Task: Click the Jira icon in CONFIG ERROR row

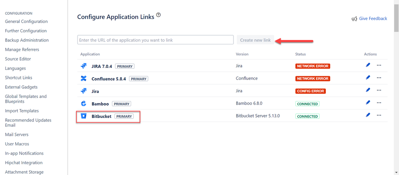Action: click(x=84, y=91)
